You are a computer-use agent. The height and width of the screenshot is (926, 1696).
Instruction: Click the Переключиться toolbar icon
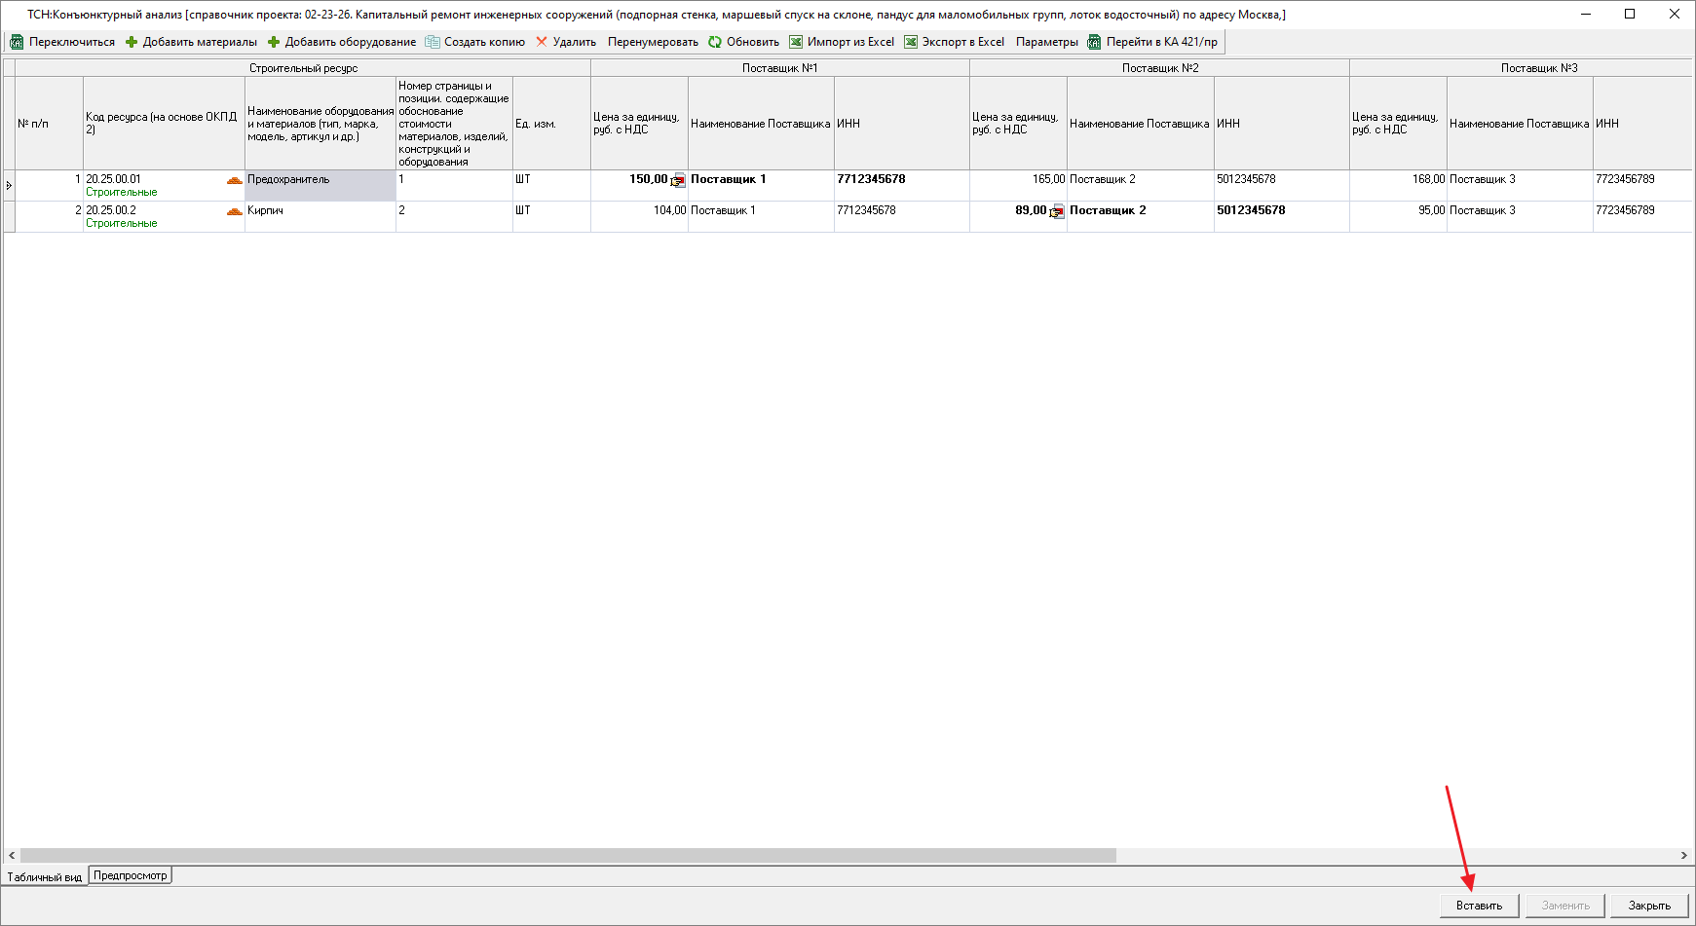pyautogui.click(x=17, y=42)
